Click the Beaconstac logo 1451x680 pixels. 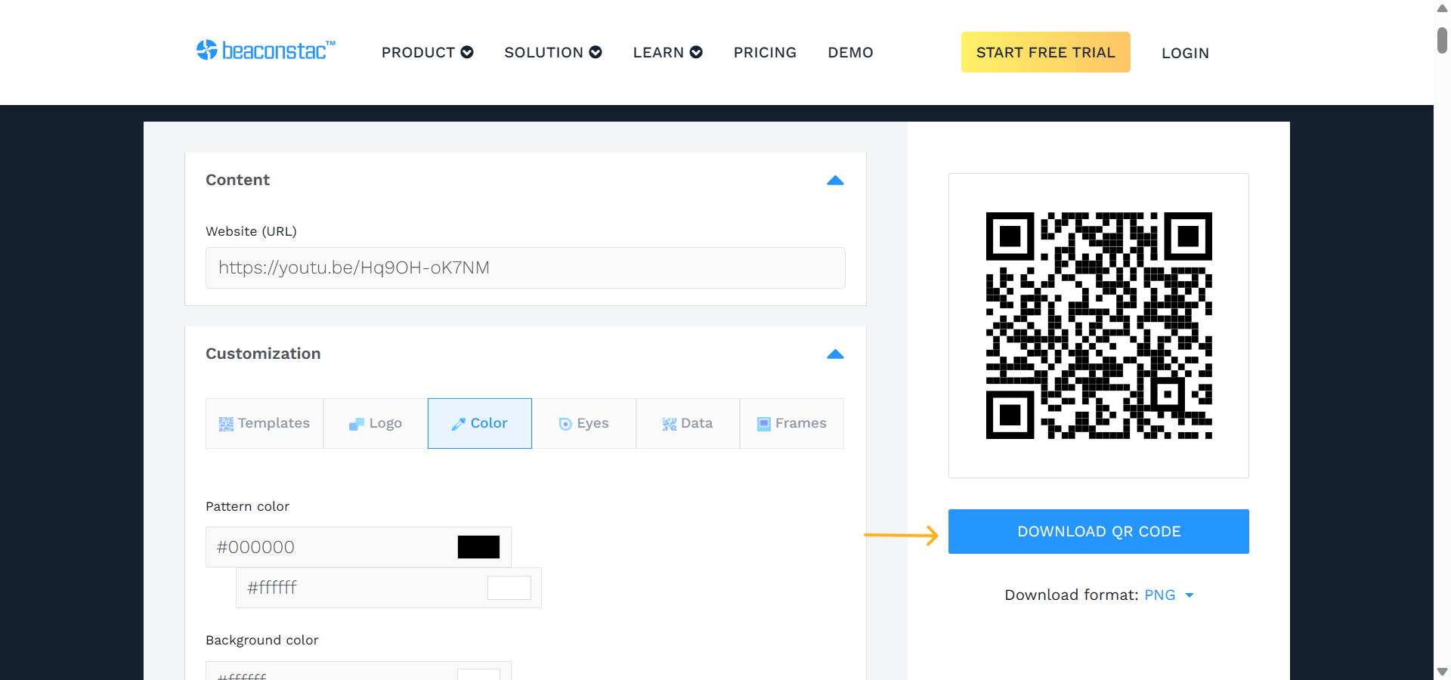click(x=265, y=50)
